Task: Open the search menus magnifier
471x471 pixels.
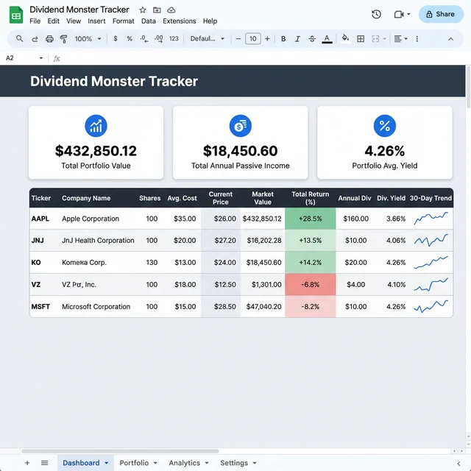Action: [20, 39]
